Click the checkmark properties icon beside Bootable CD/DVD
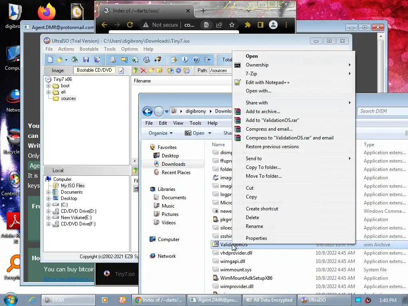 click(121, 71)
